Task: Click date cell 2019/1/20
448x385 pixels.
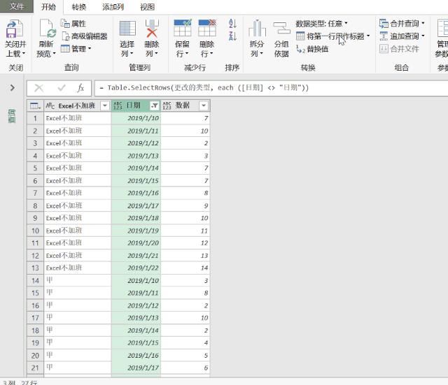Action: pyautogui.click(x=136, y=243)
